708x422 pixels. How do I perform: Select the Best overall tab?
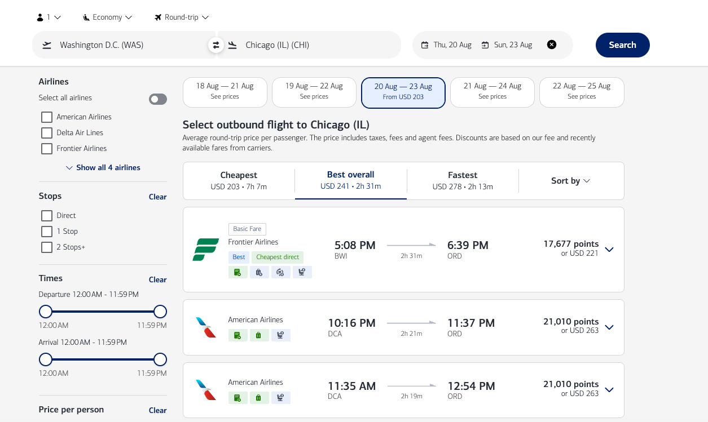tap(351, 181)
